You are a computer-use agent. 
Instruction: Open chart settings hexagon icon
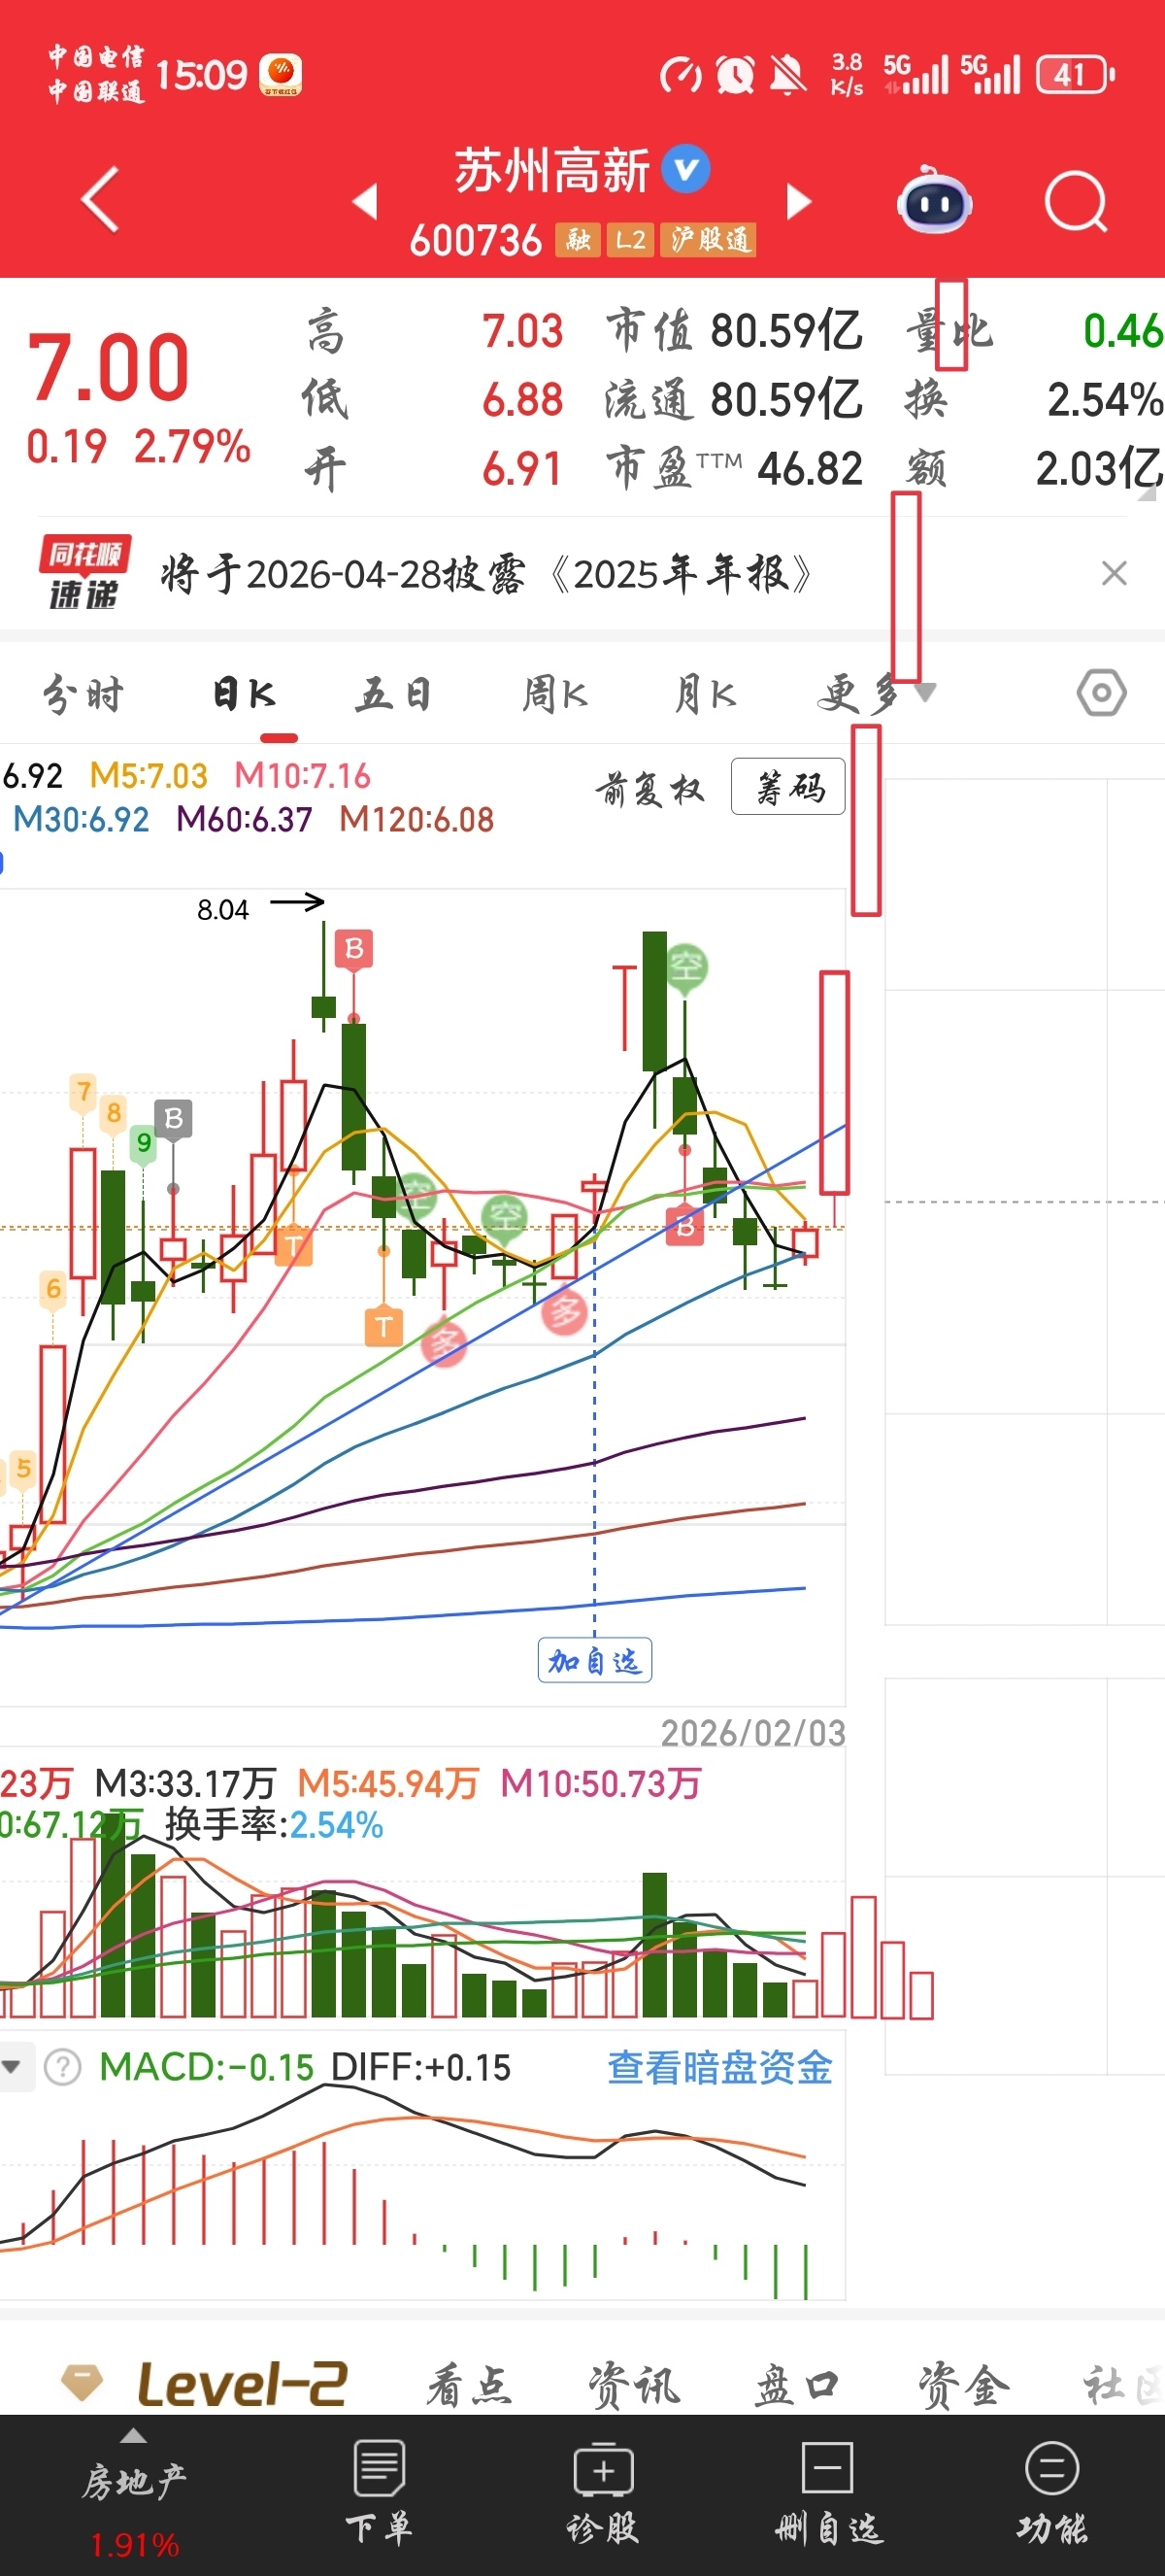pos(1102,692)
